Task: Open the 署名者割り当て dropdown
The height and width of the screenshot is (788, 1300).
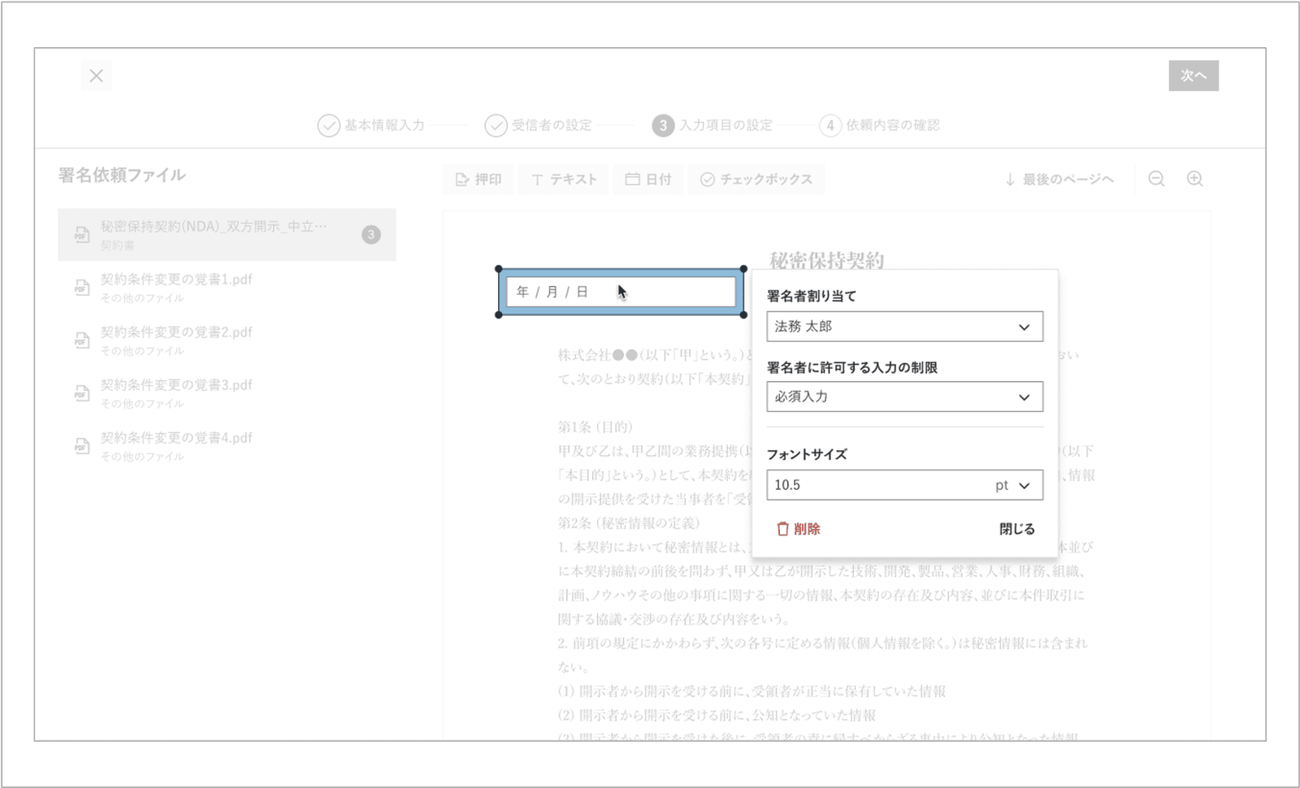Action: [x=904, y=327]
